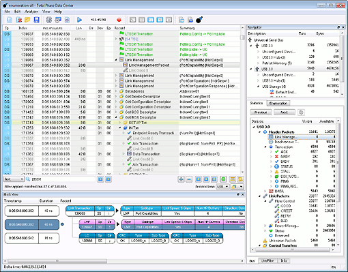Click the Connect to Analyzer icon
This screenshot has width=348, height=272.
tap(49, 20)
